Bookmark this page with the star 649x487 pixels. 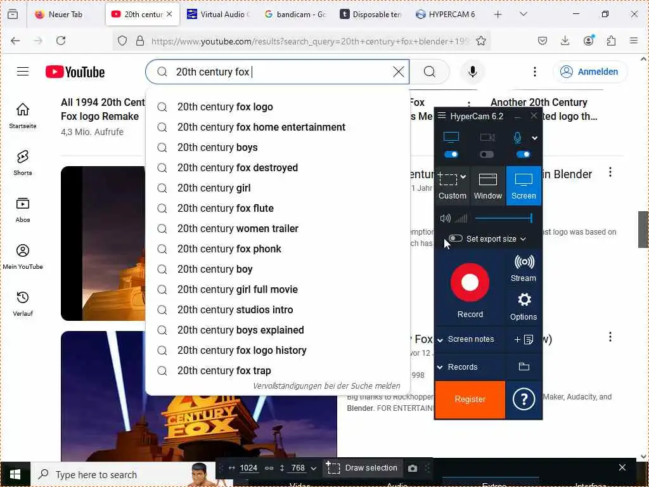coord(481,41)
